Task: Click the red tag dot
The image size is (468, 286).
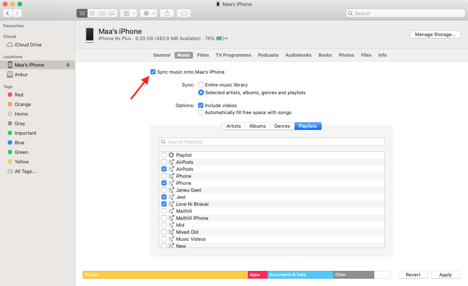Action: (10, 95)
